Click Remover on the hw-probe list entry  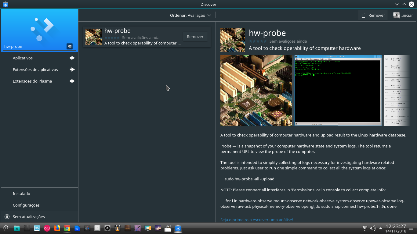click(195, 36)
